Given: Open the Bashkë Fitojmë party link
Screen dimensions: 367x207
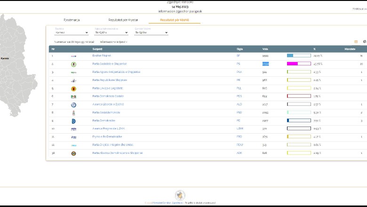Looking at the screenshot, I should coord(102,56).
